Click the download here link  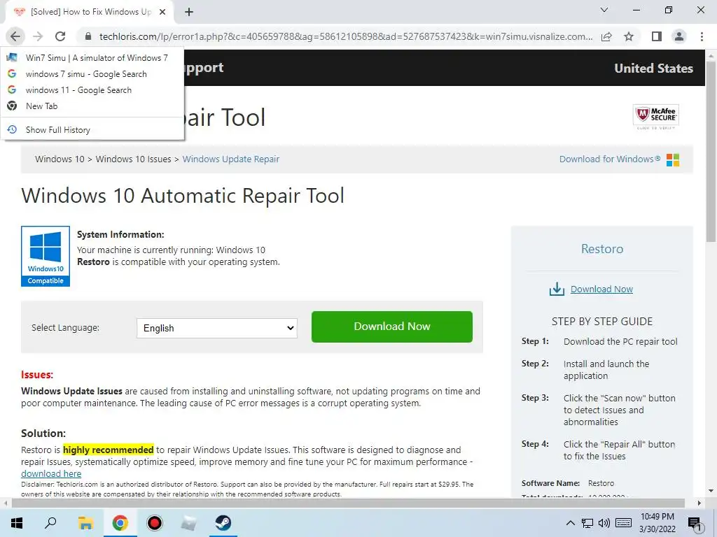[51, 473]
